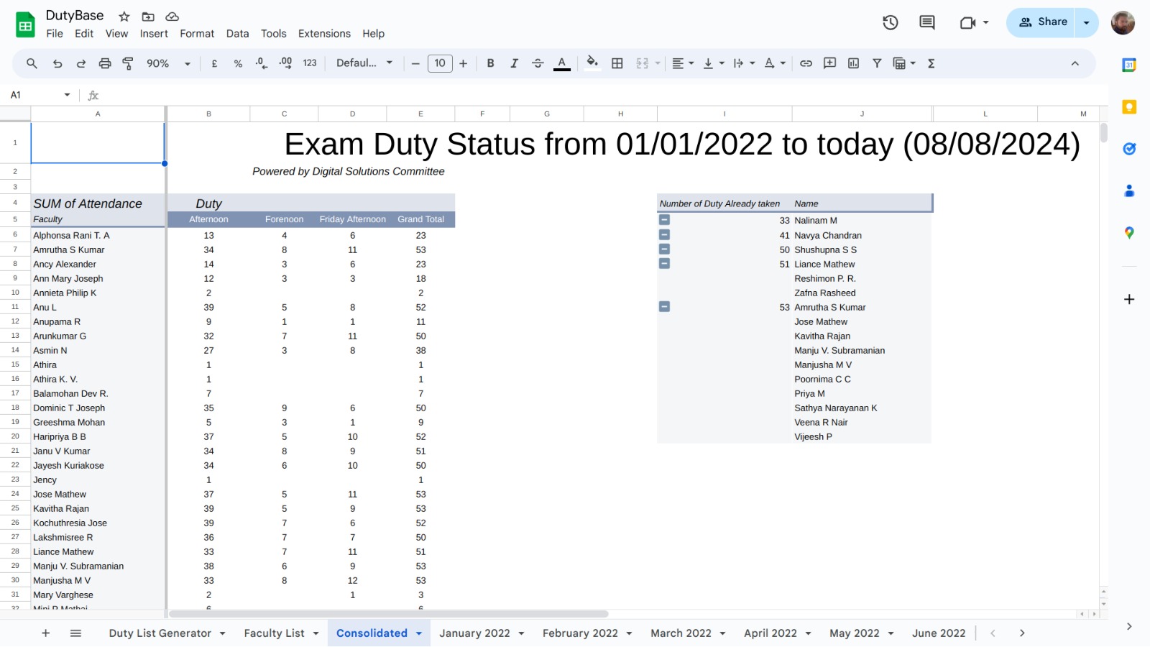The image size is (1150, 647).
Task: Click the Share button
Action: (x=1043, y=22)
